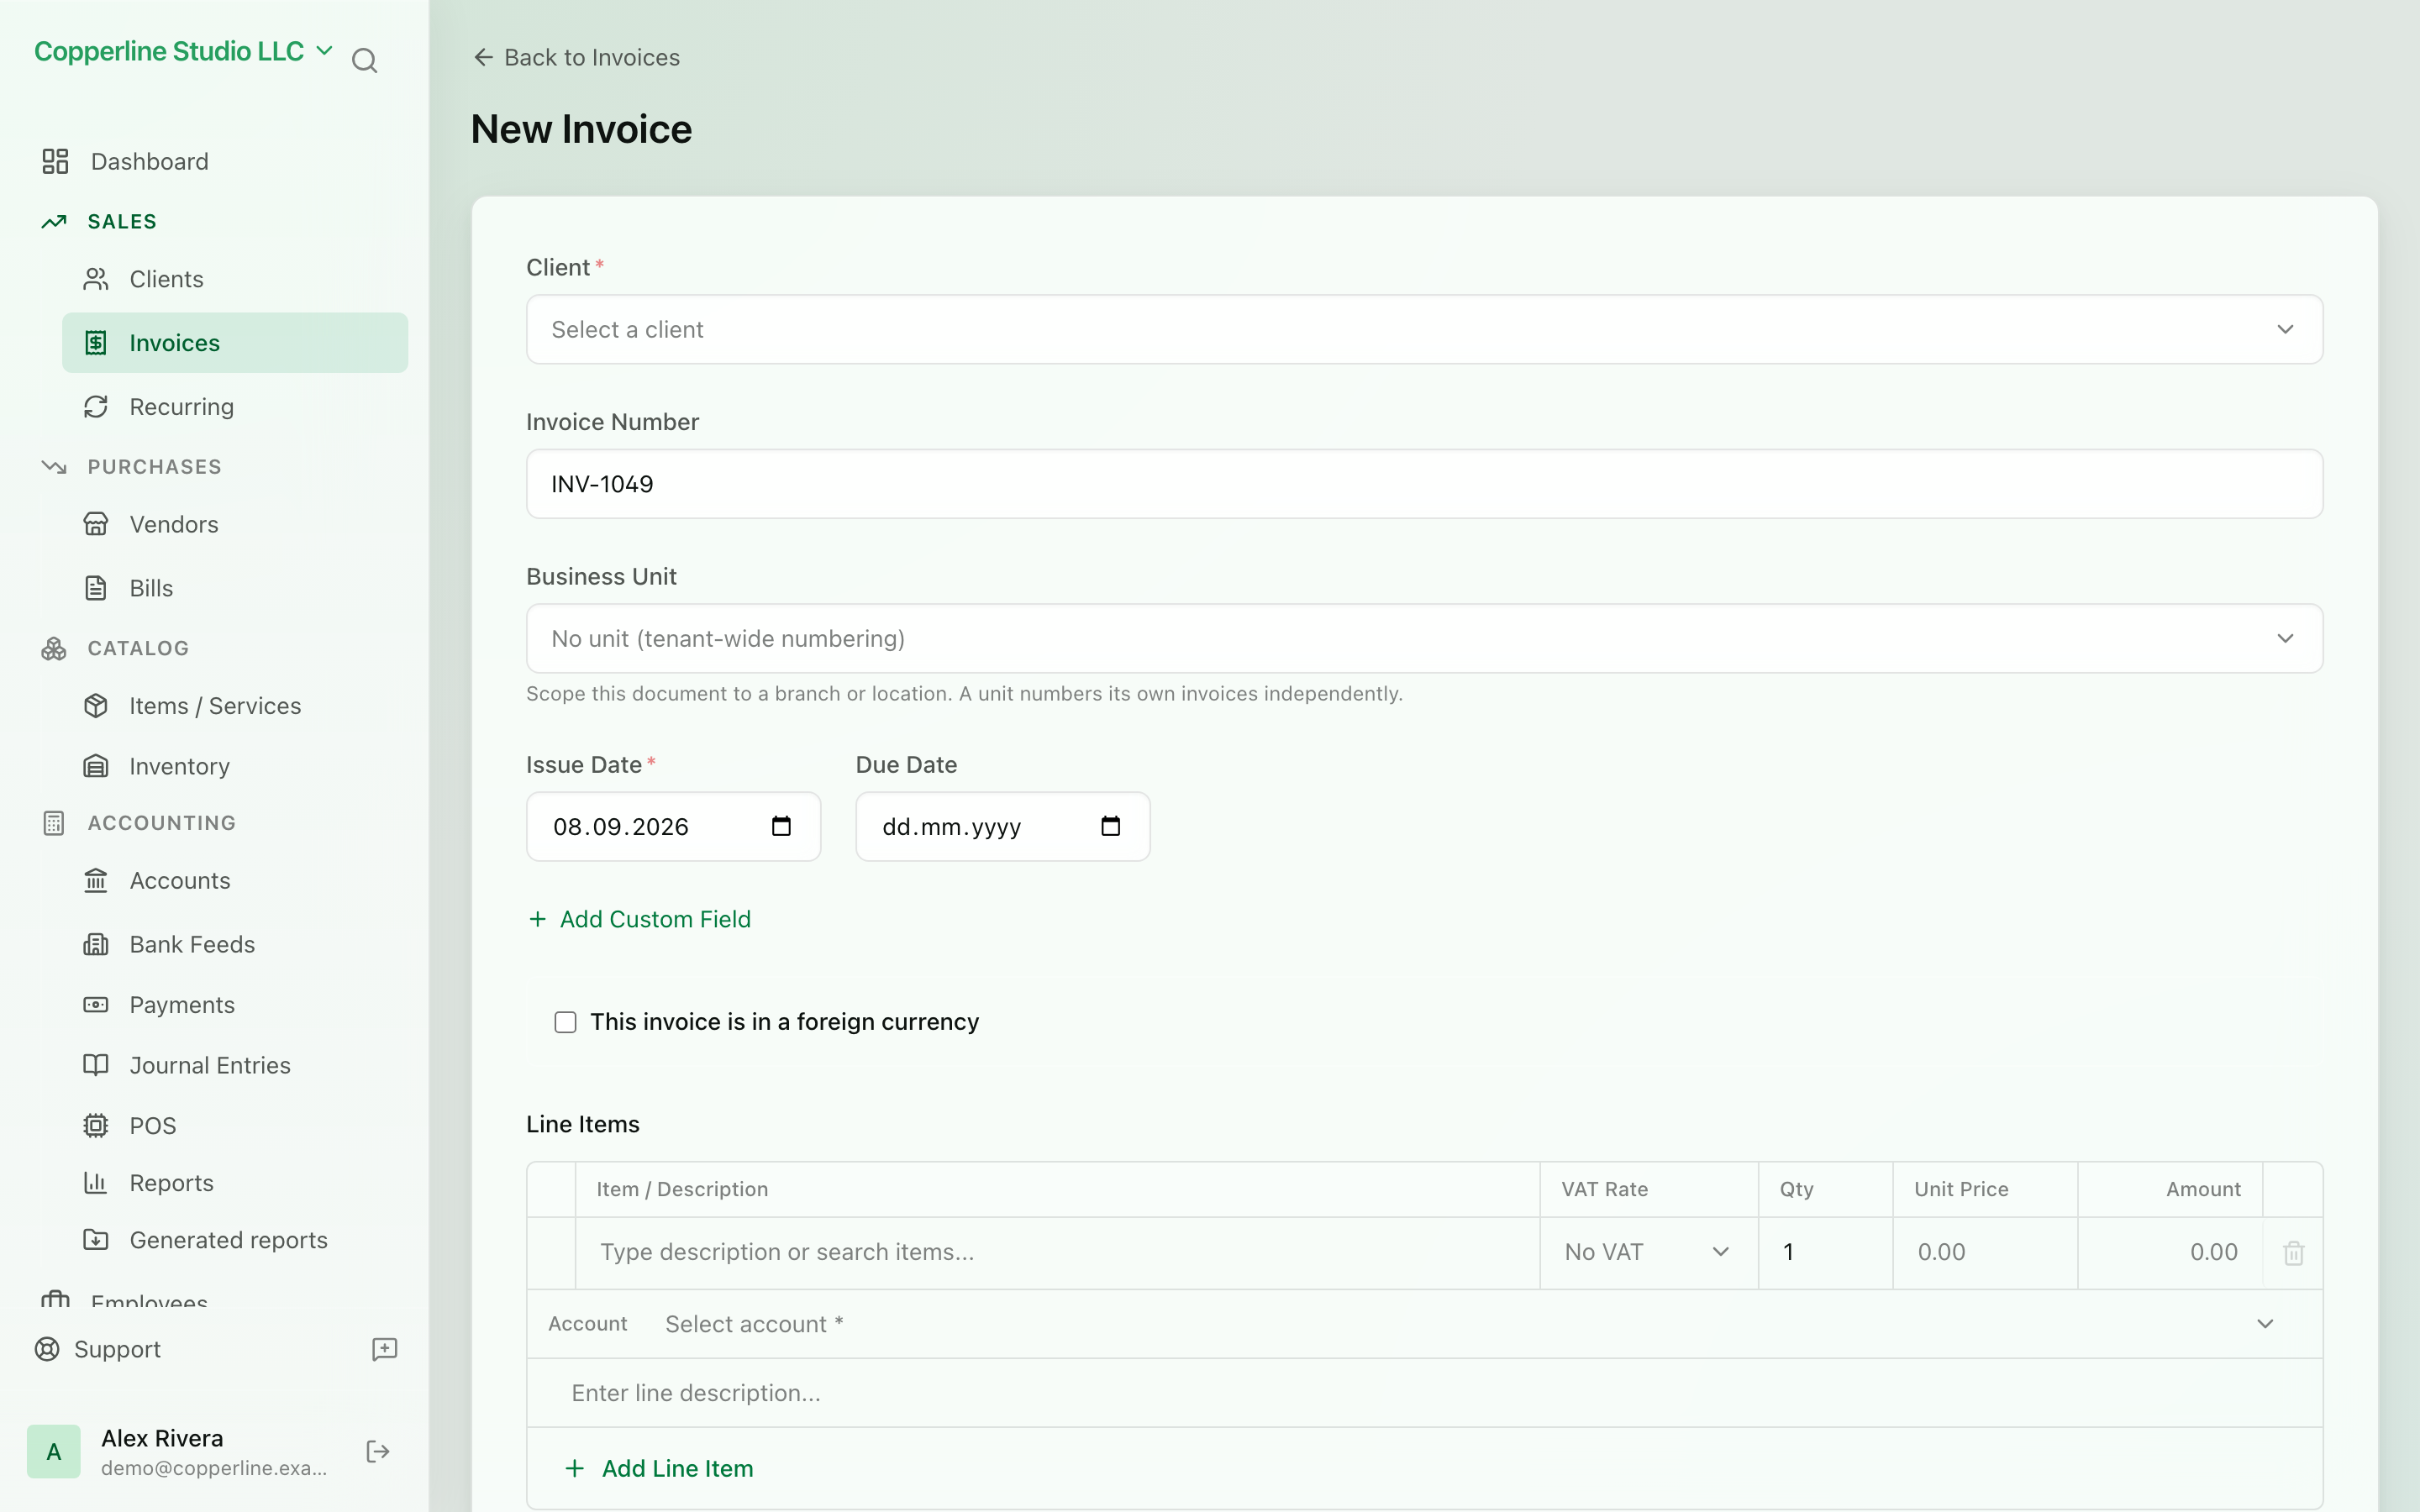Go to Journal Entries in the sidebar
Image resolution: width=2420 pixels, height=1512 pixels.
point(235,1065)
